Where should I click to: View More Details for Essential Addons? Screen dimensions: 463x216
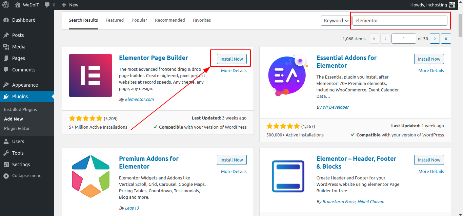[x=431, y=70]
